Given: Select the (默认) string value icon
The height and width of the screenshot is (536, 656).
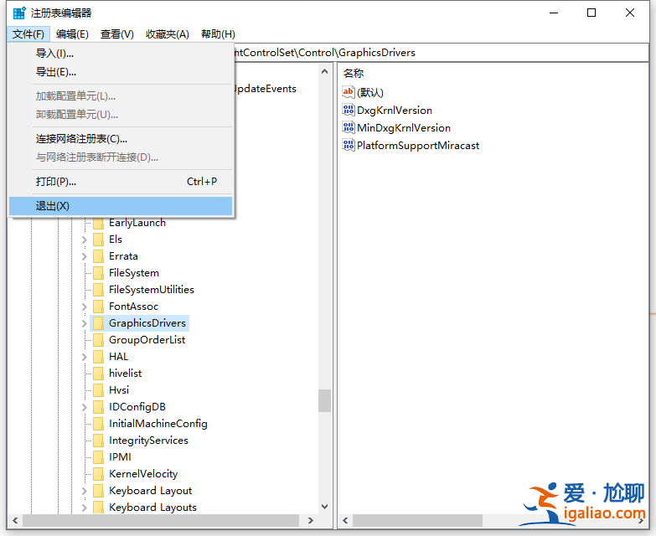Looking at the screenshot, I should point(348,92).
